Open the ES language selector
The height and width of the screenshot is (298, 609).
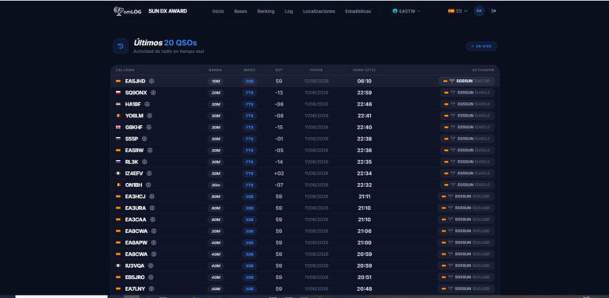[458, 11]
